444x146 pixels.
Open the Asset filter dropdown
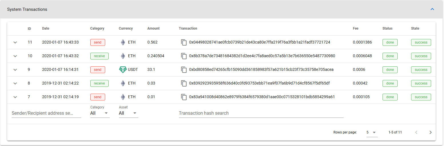tap(128, 113)
